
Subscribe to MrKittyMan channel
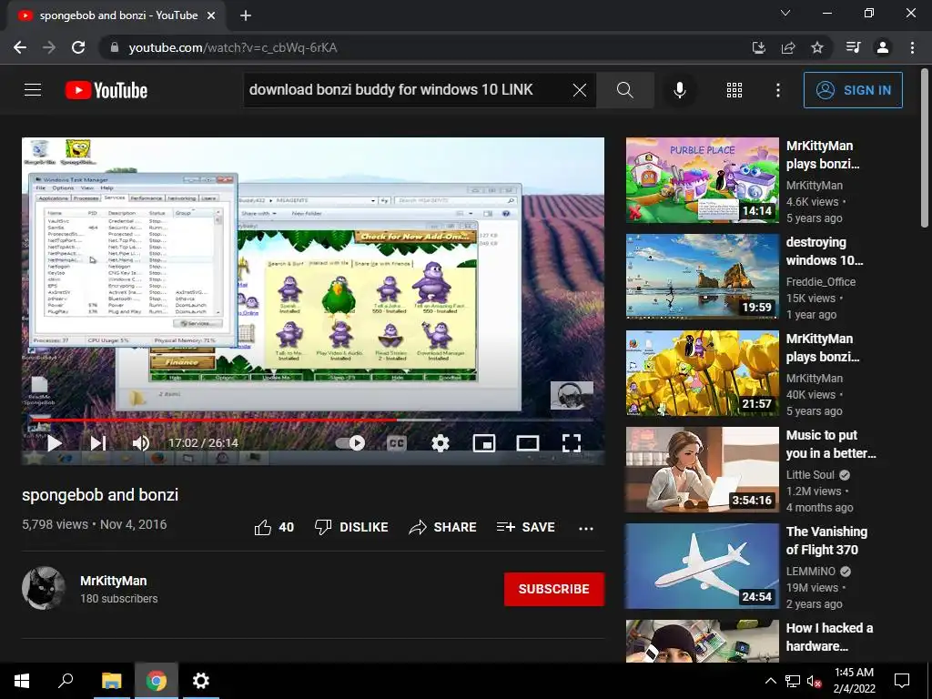(x=554, y=589)
